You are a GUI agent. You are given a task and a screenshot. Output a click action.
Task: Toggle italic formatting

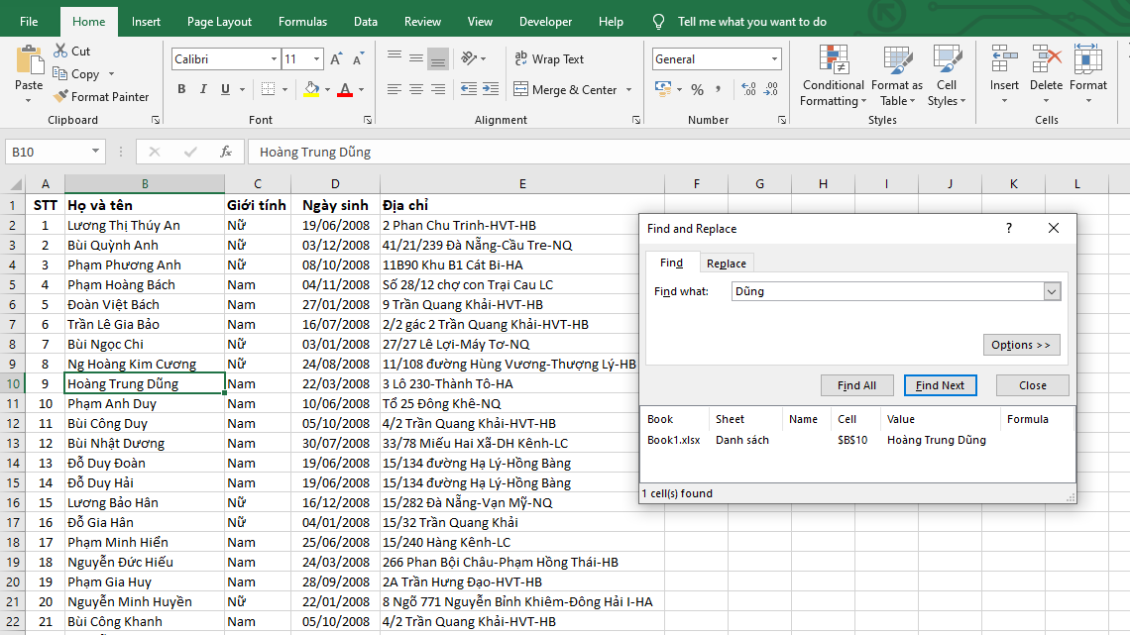(203, 88)
